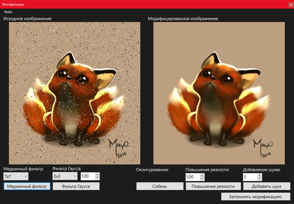Click the Повышение резкости label above field

pyautogui.click(x=208, y=170)
